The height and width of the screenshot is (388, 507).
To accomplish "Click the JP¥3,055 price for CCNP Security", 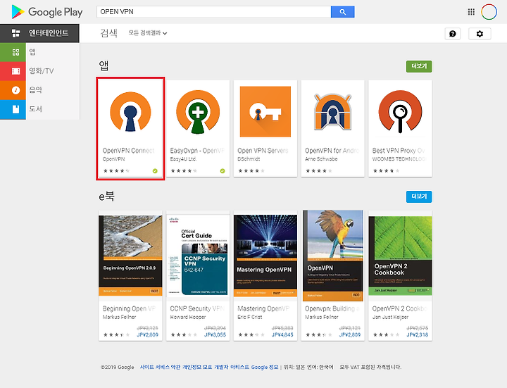I will 215,335.
